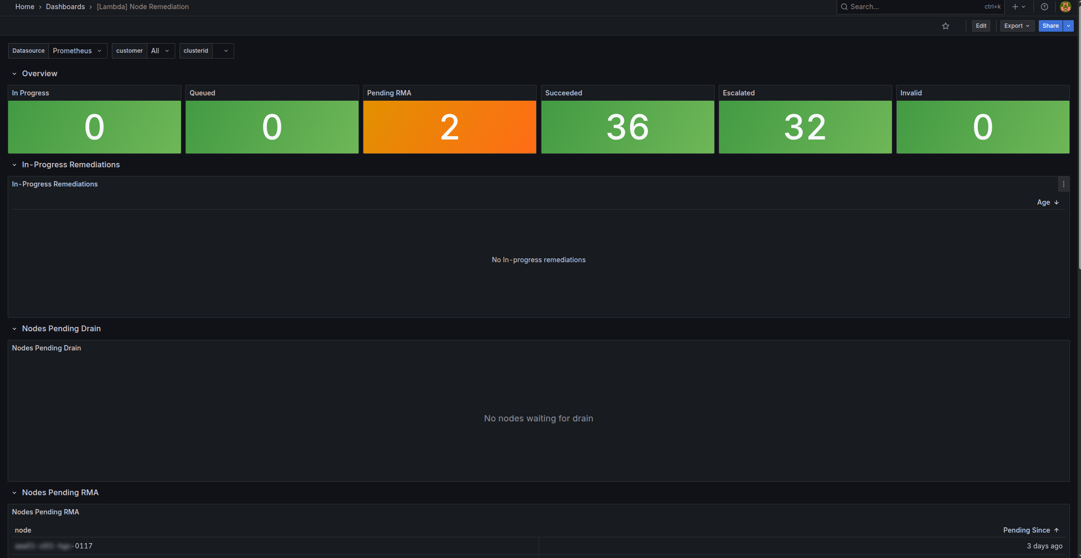Open the clusterid variable dropdown
Screen dimensions: 1081x558
[223, 51]
